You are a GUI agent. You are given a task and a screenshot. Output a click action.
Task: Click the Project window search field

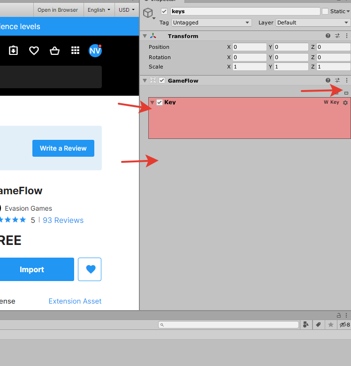[229, 325]
